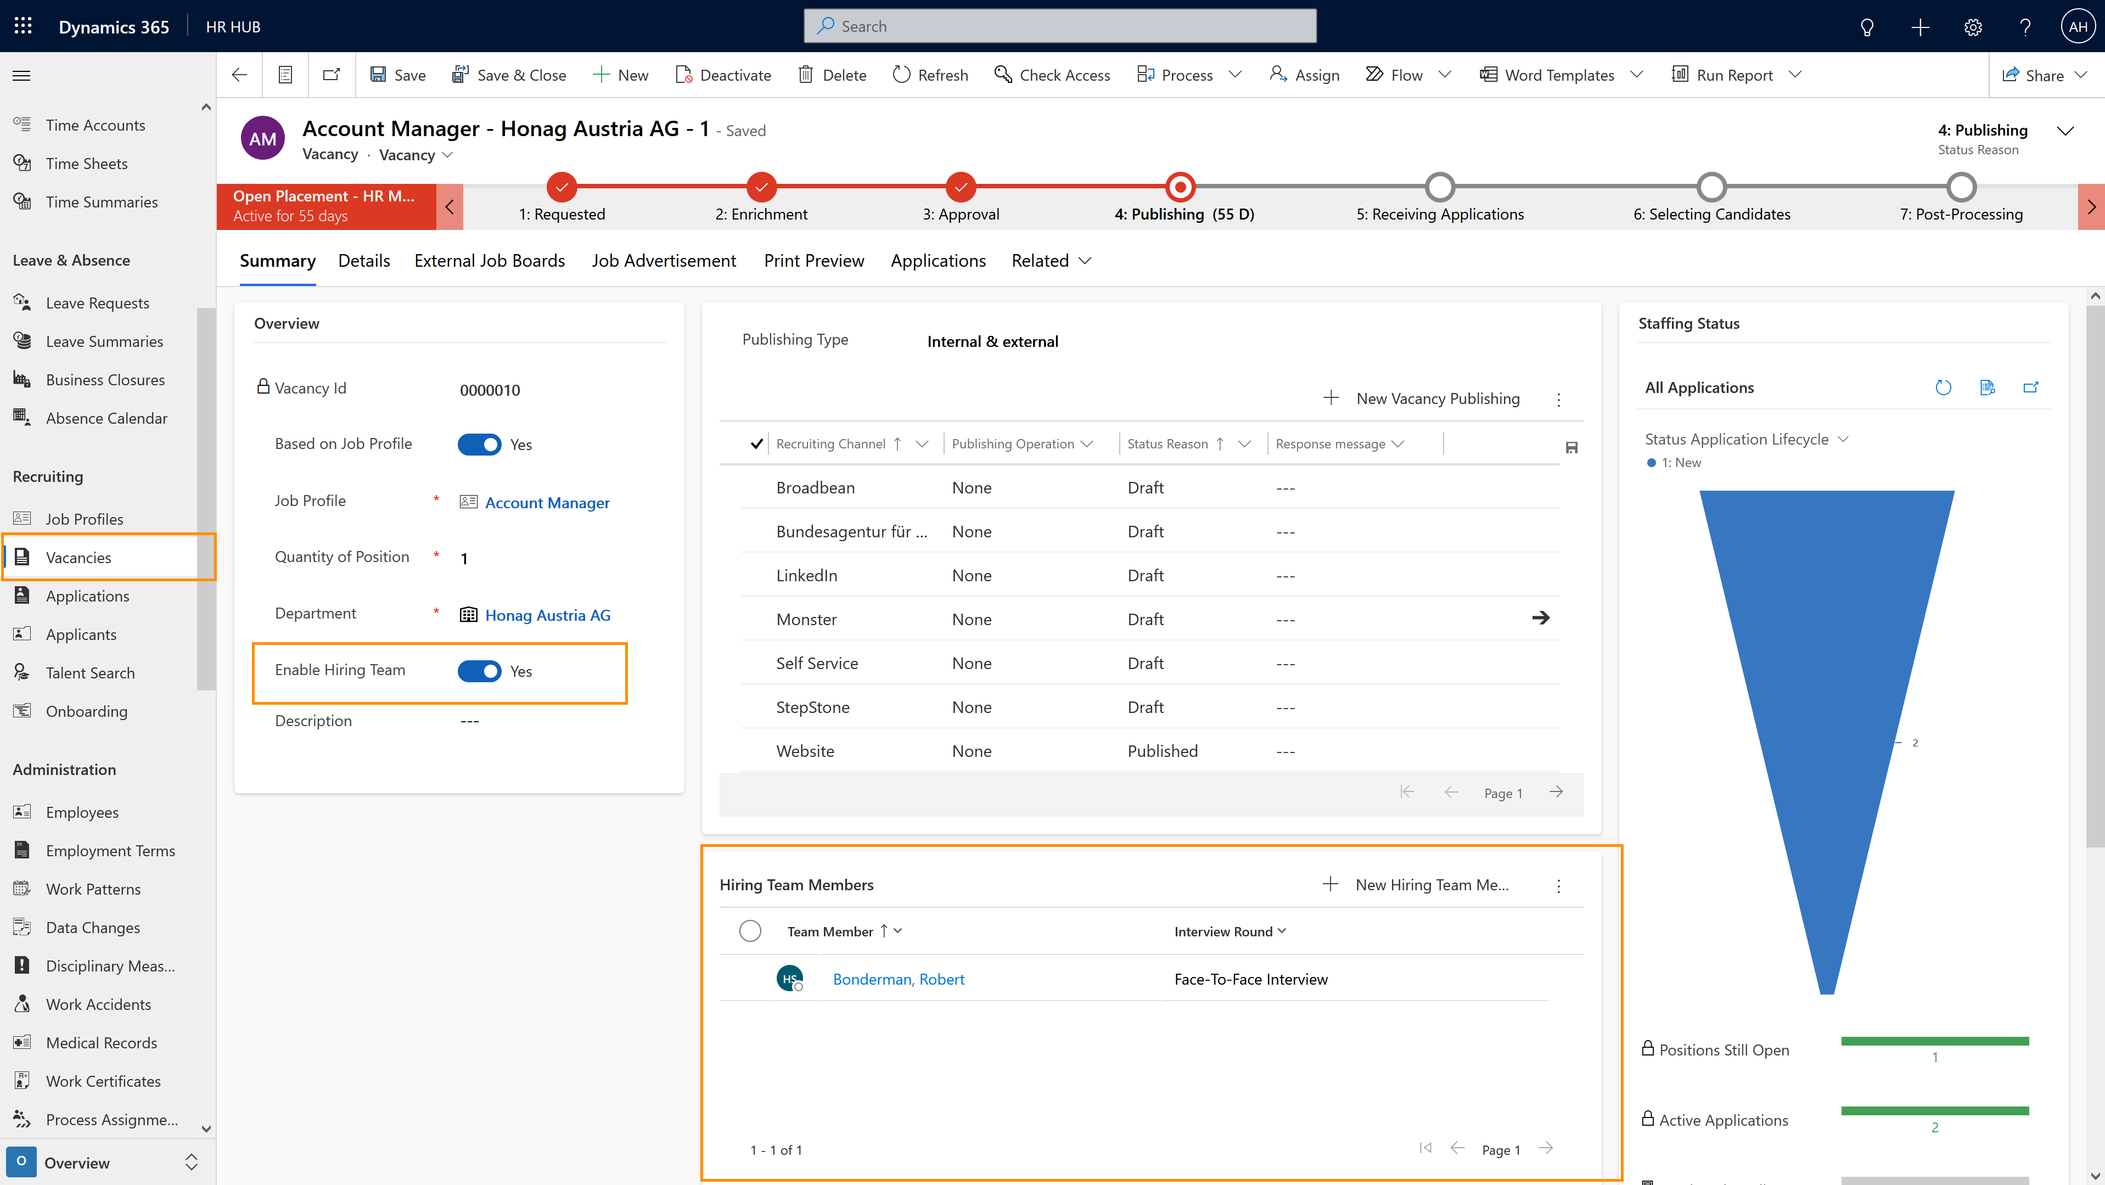The image size is (2105, 1185).
Task: Click the 5: Receiving Applications stage circle
Action: pos(1440,187)
